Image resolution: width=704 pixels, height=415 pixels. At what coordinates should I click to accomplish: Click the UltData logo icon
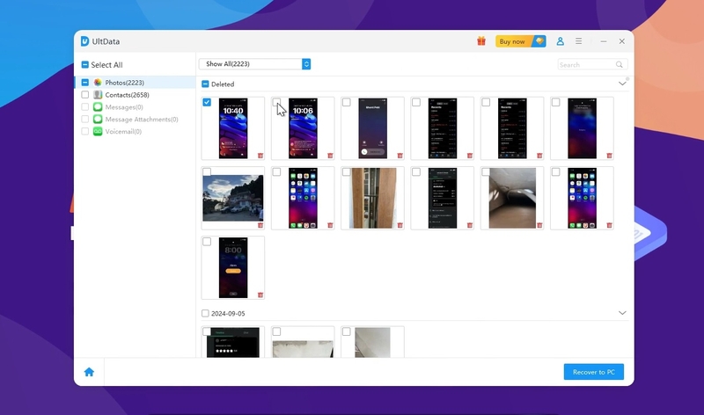point(85,41)
